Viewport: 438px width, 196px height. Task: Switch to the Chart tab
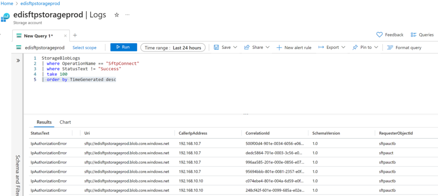tap(65, 122)
